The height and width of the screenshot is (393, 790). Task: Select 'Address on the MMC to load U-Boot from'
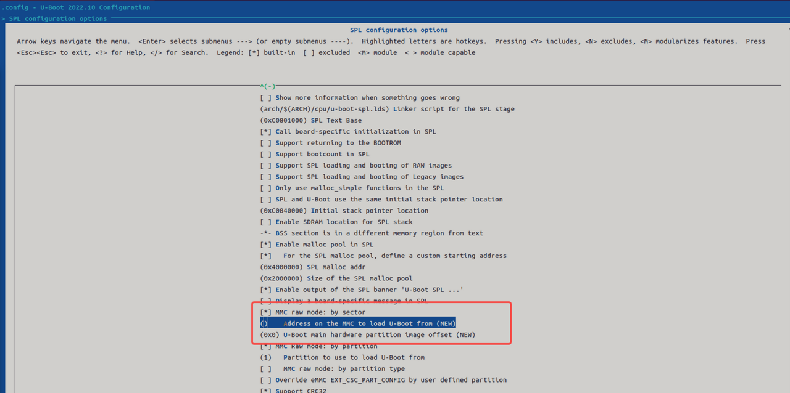[358, 323]
